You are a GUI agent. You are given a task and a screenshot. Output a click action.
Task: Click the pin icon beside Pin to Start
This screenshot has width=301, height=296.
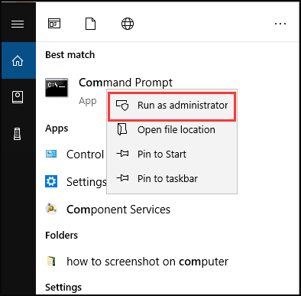122,154
